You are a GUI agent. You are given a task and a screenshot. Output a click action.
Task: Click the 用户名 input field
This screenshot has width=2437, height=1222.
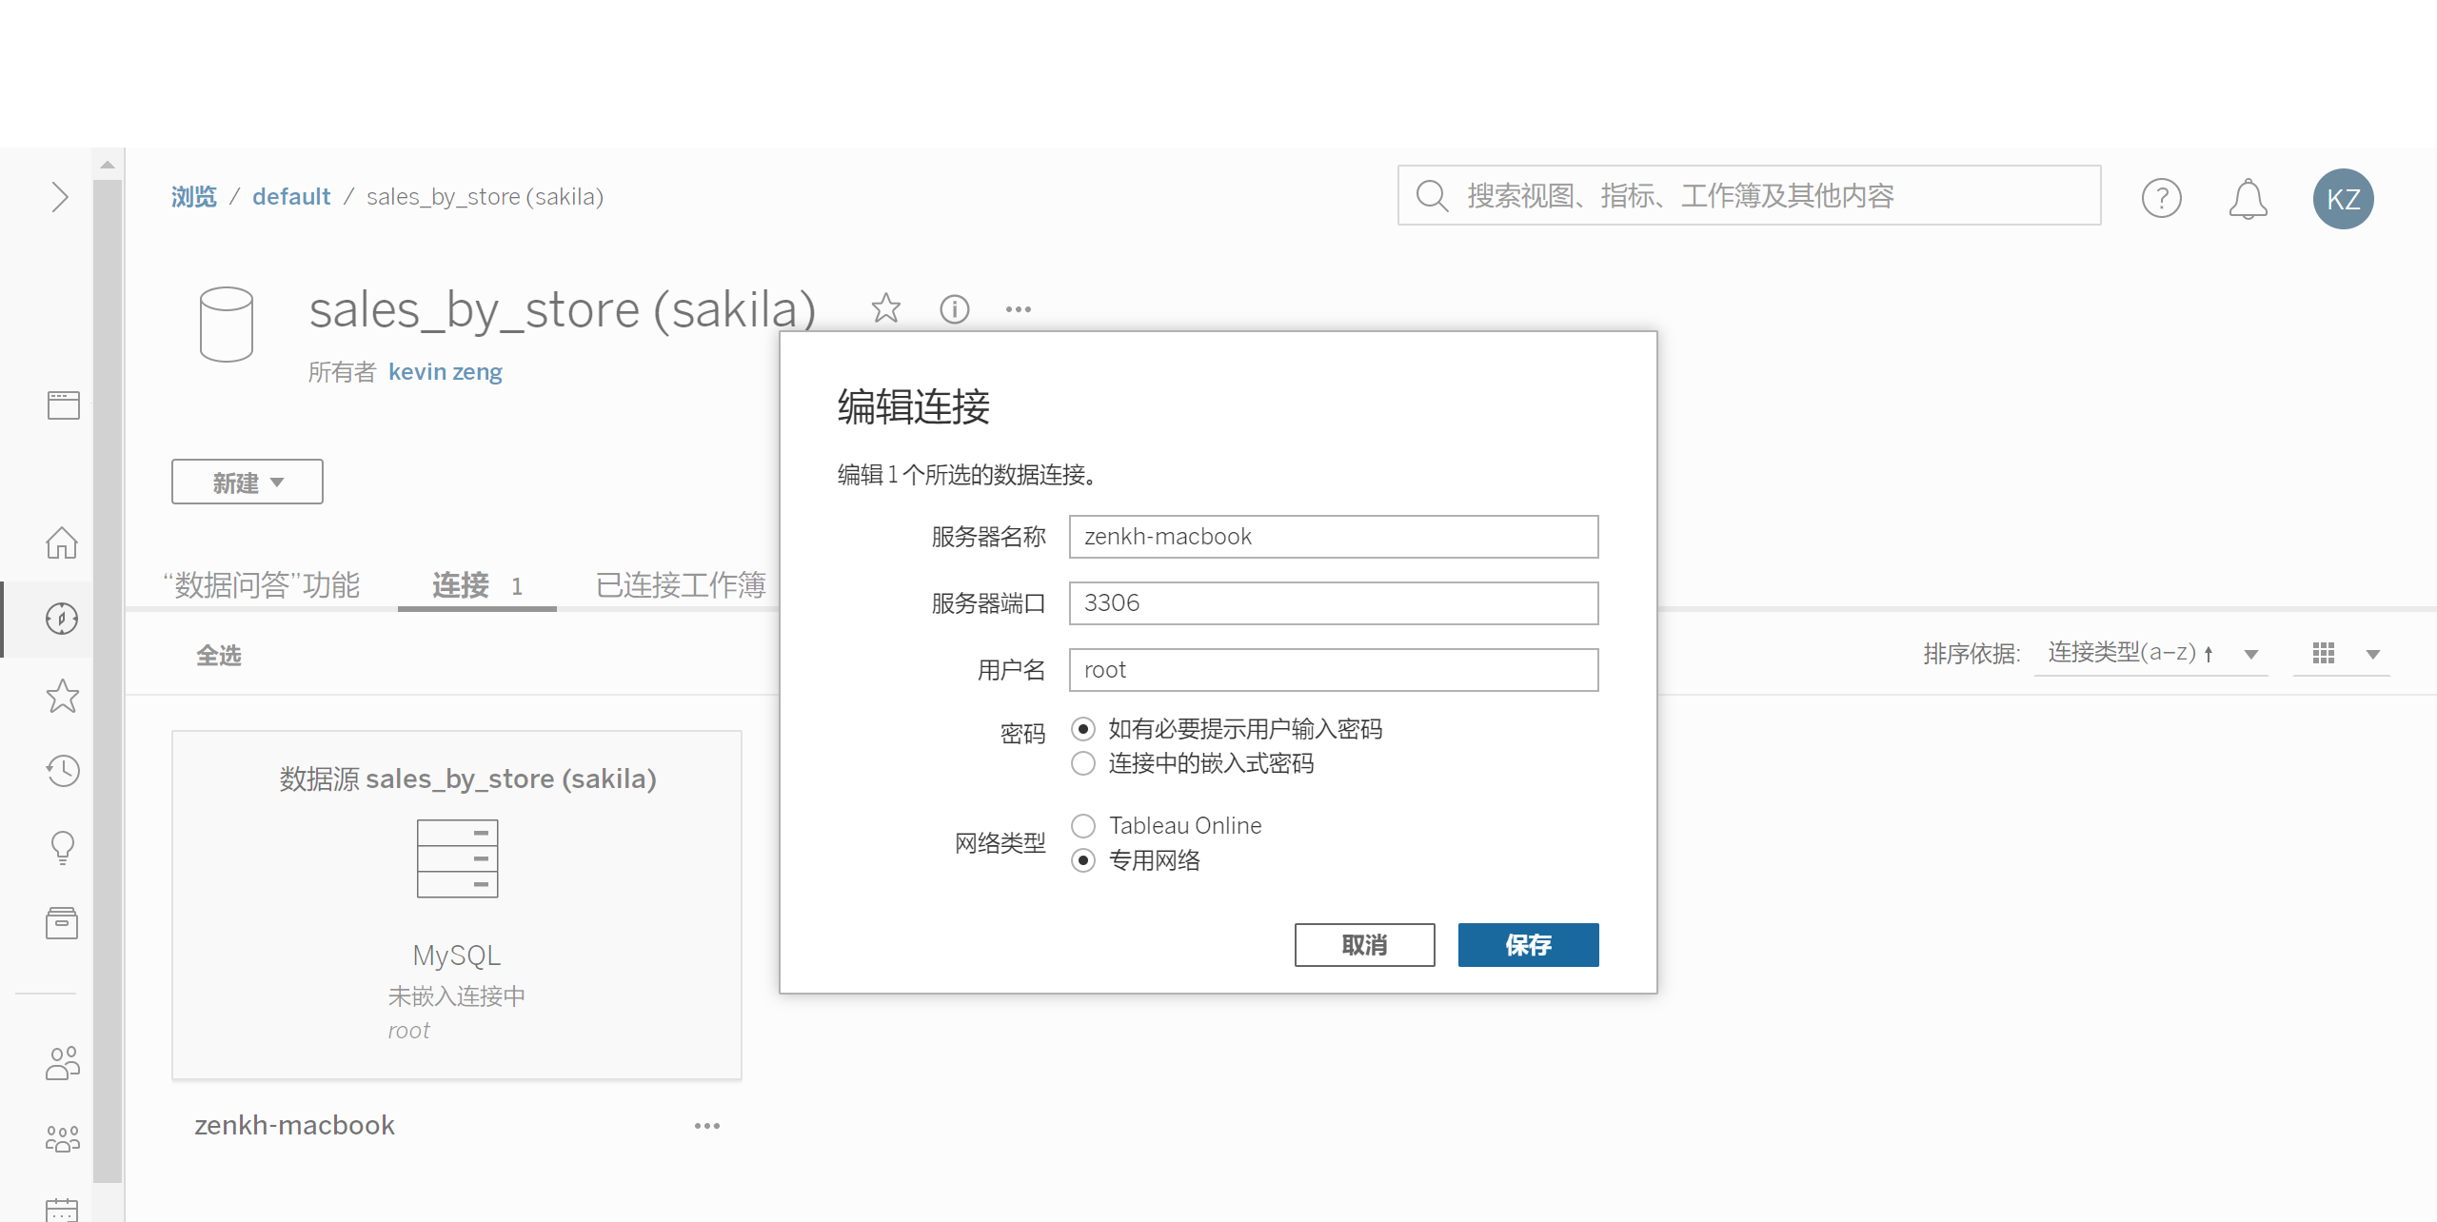click(x=1334, y=670)
